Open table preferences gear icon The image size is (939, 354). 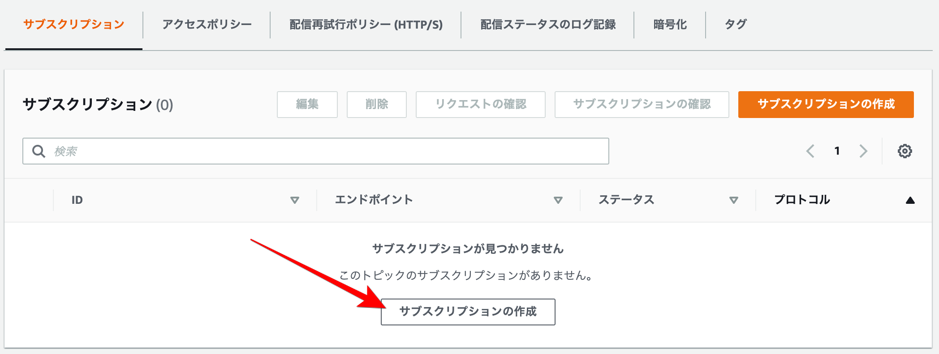click(905, 151)
